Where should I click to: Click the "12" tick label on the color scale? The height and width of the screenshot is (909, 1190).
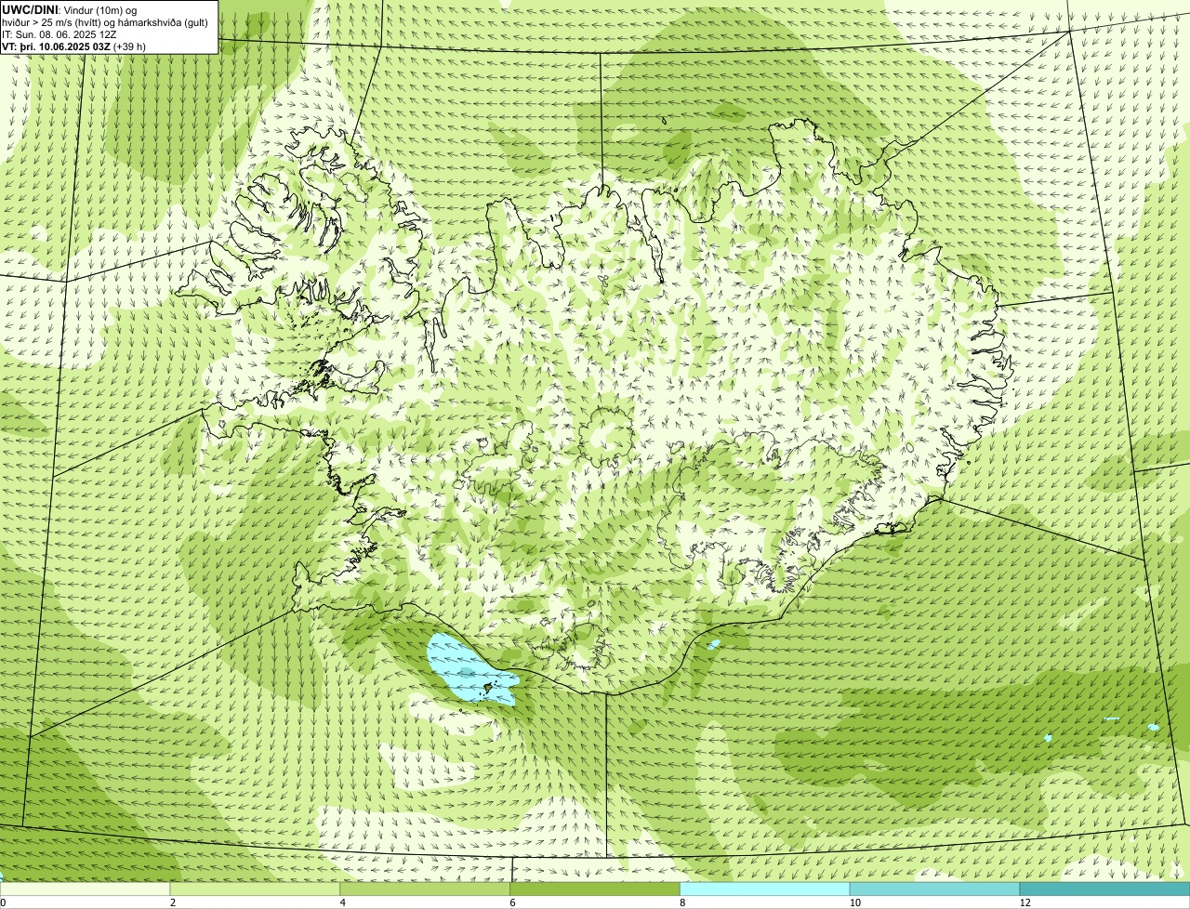tap(1024, 902)
